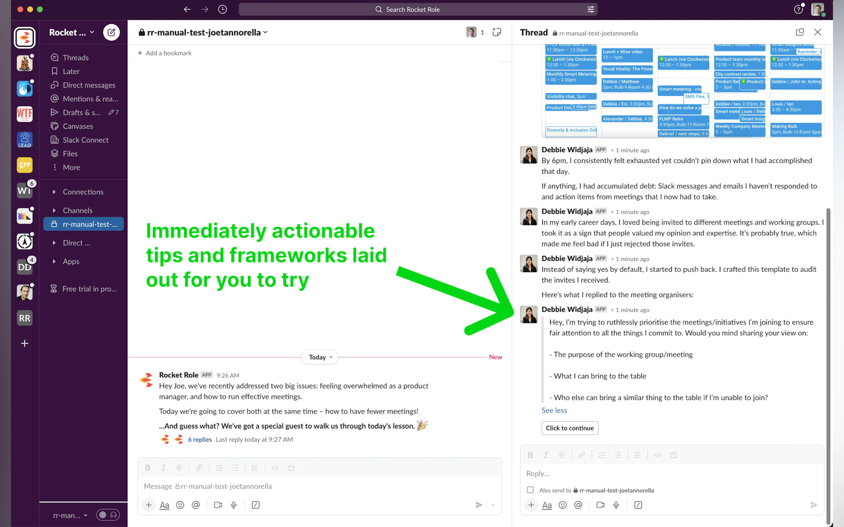This screenshot has width=844, height=527.
Task: Click the compose new message icon
Action: [111, 33]
